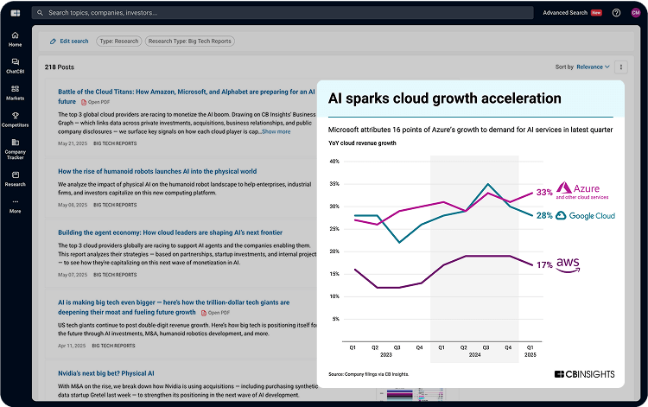Image resolution: width=648 pixels, height=407 pixels.
Task: Select the Research sidebar icon
Action: click(15, 177)
